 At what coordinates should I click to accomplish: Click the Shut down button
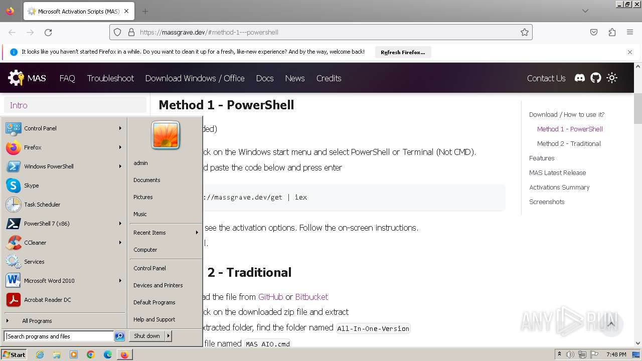pyautogui.click(x=147, y=336)
